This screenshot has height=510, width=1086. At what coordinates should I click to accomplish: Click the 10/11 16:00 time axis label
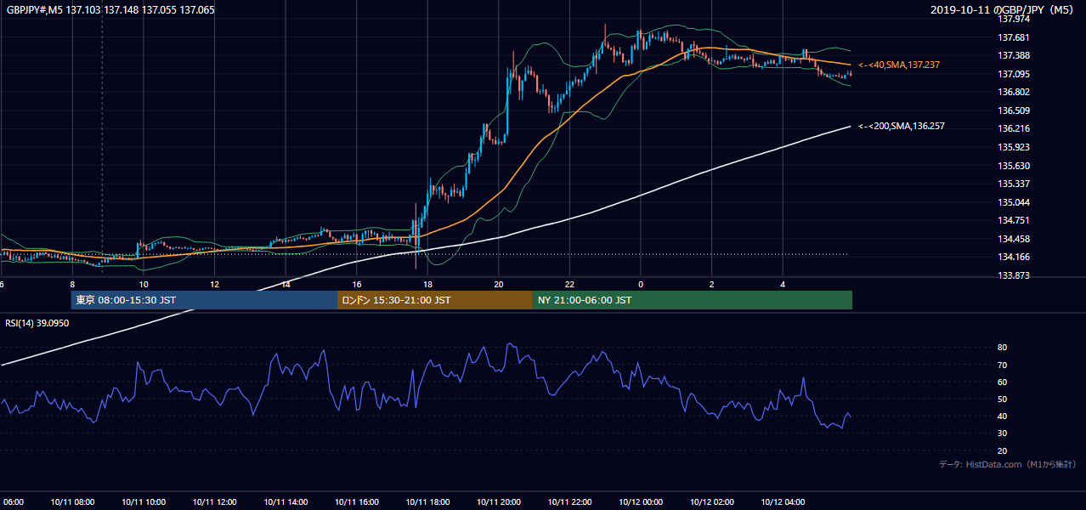pyautogui.click(x=357, y=501)
